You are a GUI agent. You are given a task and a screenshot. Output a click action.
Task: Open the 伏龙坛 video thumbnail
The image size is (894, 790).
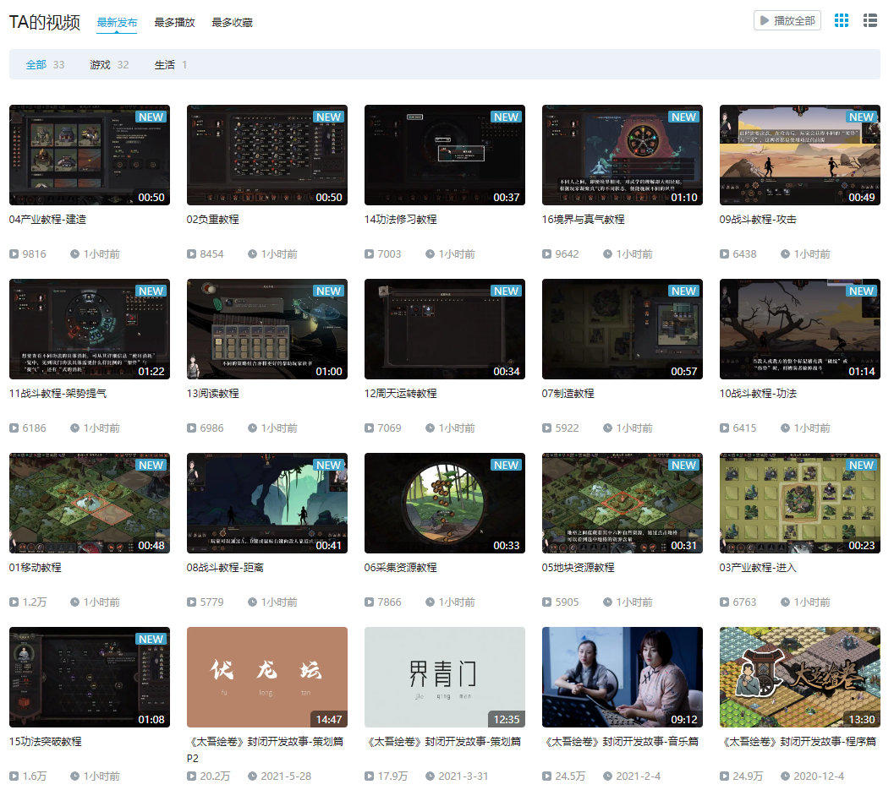266,678
